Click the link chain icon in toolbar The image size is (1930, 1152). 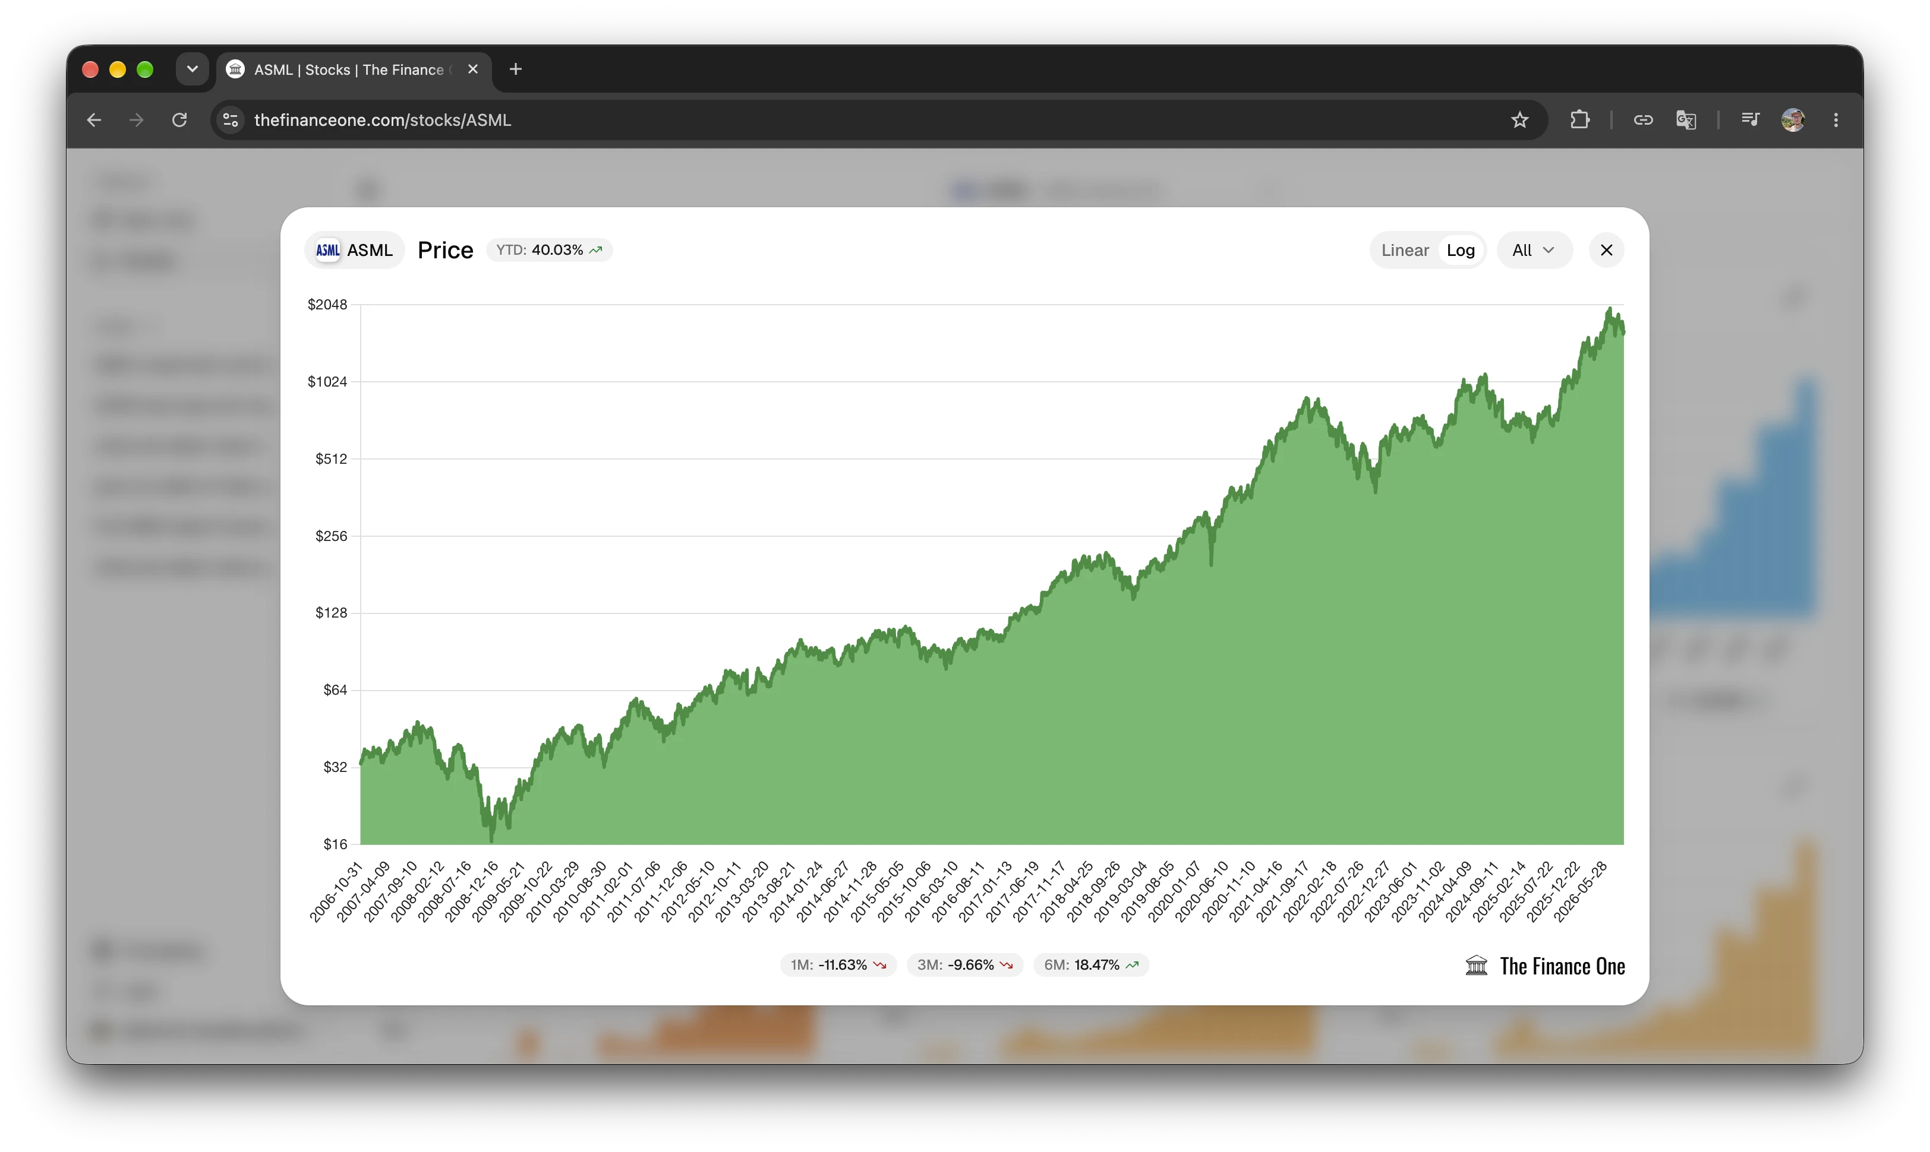[1642, 119]
